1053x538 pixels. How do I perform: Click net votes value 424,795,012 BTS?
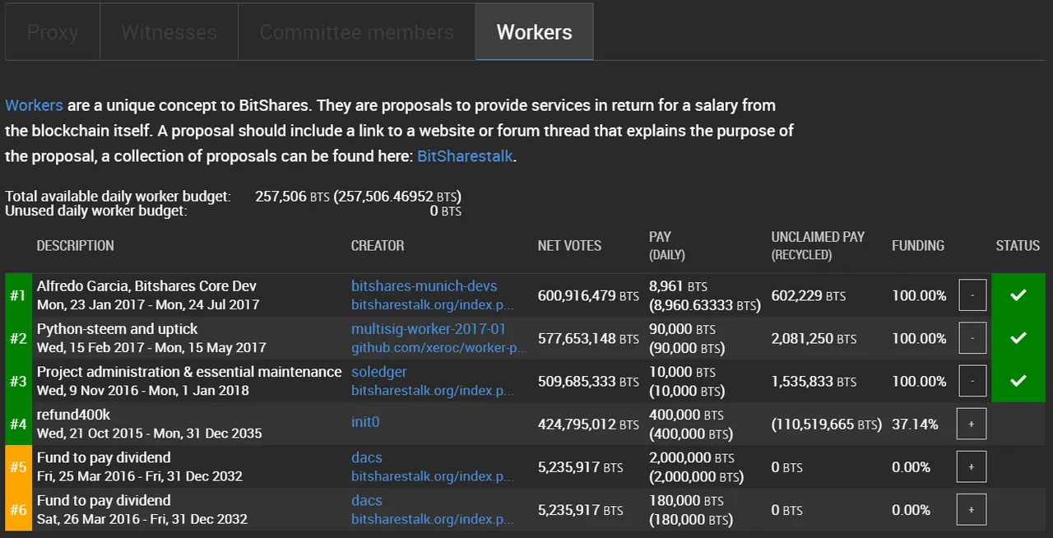point(588,424)
